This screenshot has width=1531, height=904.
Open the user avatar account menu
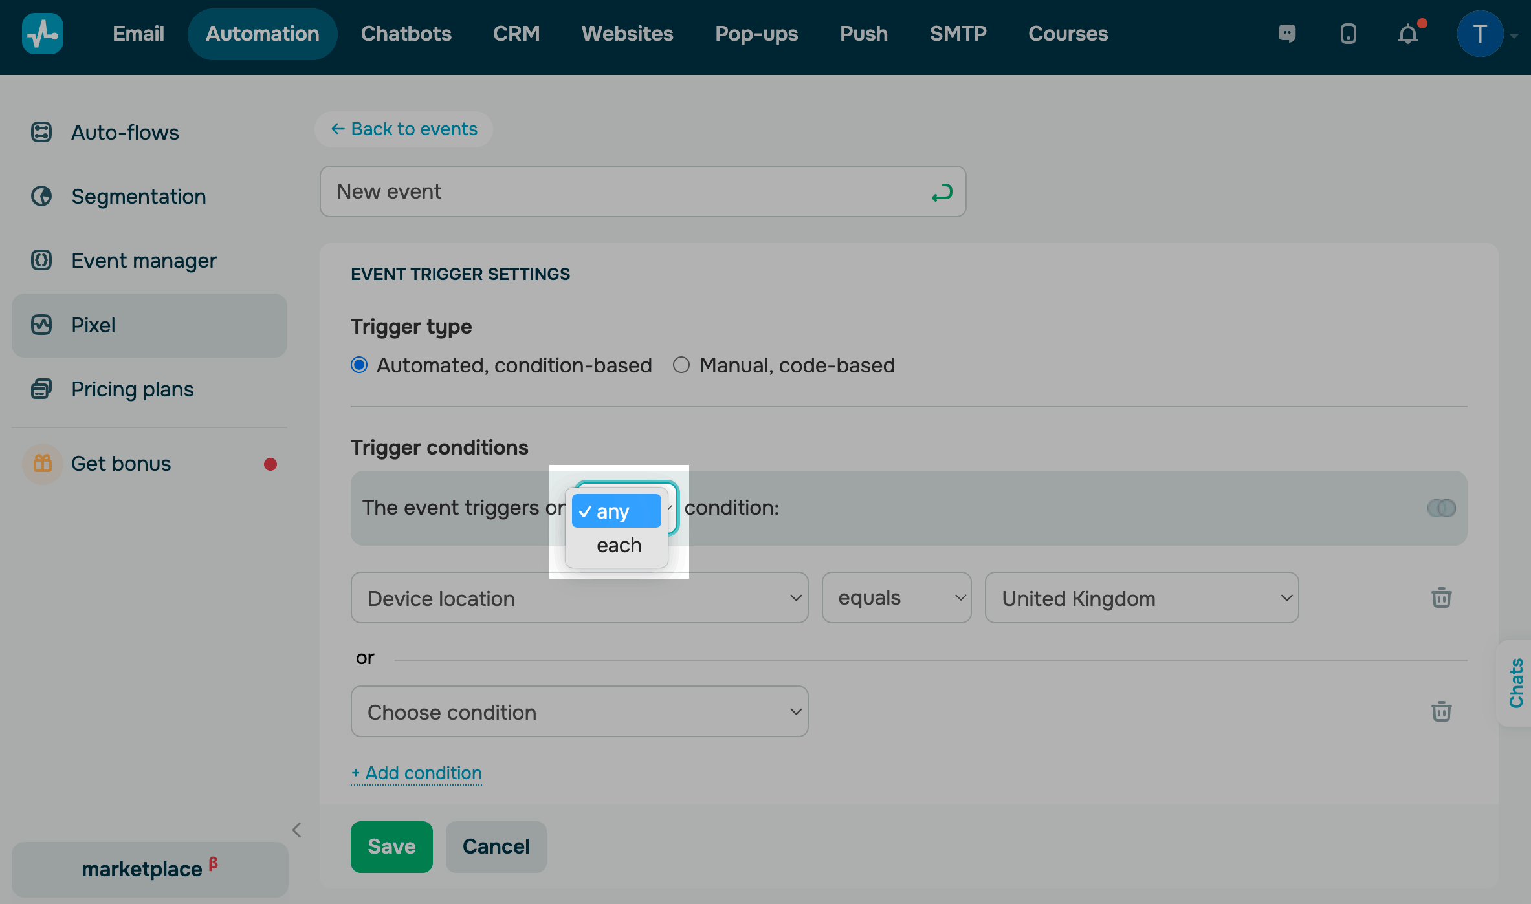pyautogui.click(x=1480, y=34)
